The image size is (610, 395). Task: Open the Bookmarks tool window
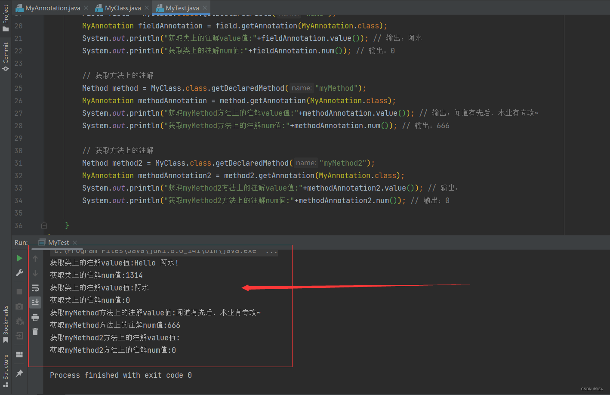pyautogui.click(x=6, y=324)
